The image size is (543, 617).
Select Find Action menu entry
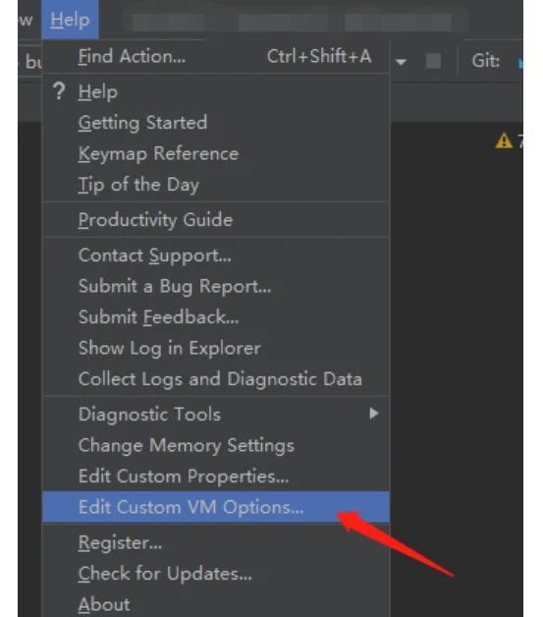216,56
